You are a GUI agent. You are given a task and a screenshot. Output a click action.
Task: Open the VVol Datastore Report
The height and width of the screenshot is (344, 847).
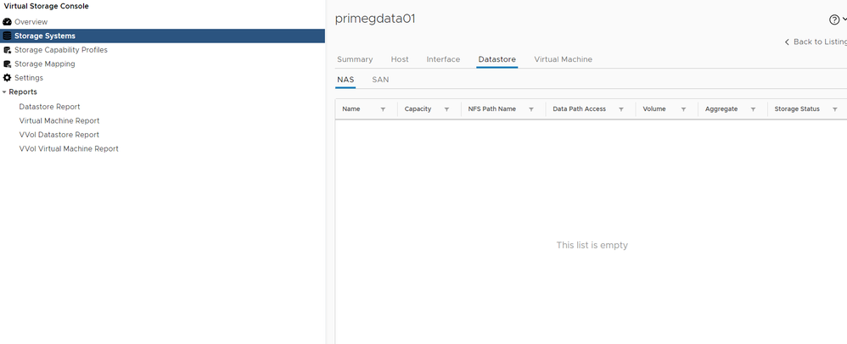pos(59,135)
